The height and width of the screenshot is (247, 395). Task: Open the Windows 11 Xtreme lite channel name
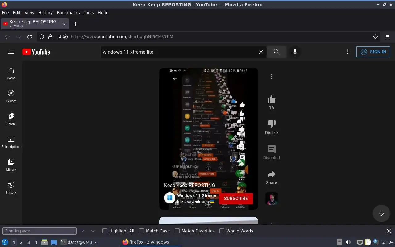tap(197, 199)
